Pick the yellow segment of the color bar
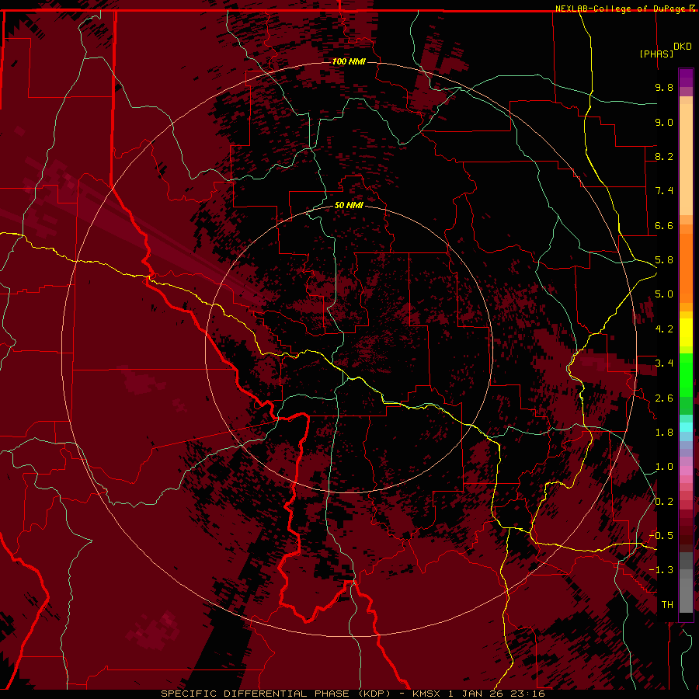 (686, 332)
